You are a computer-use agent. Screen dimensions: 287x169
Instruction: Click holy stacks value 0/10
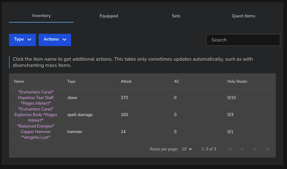point(231,98)
